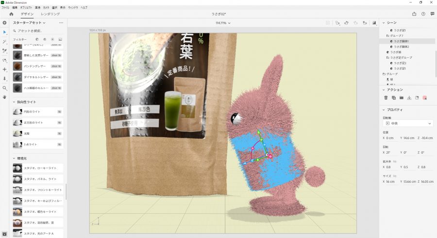Screen dimensions: 437x238
Task: Click the share/export icon at top right
Action: pos(414,15)
